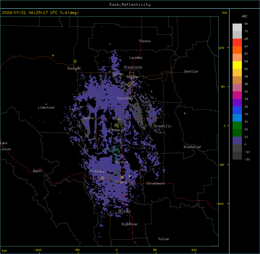Click the Didsbury label

coord(116,130)
